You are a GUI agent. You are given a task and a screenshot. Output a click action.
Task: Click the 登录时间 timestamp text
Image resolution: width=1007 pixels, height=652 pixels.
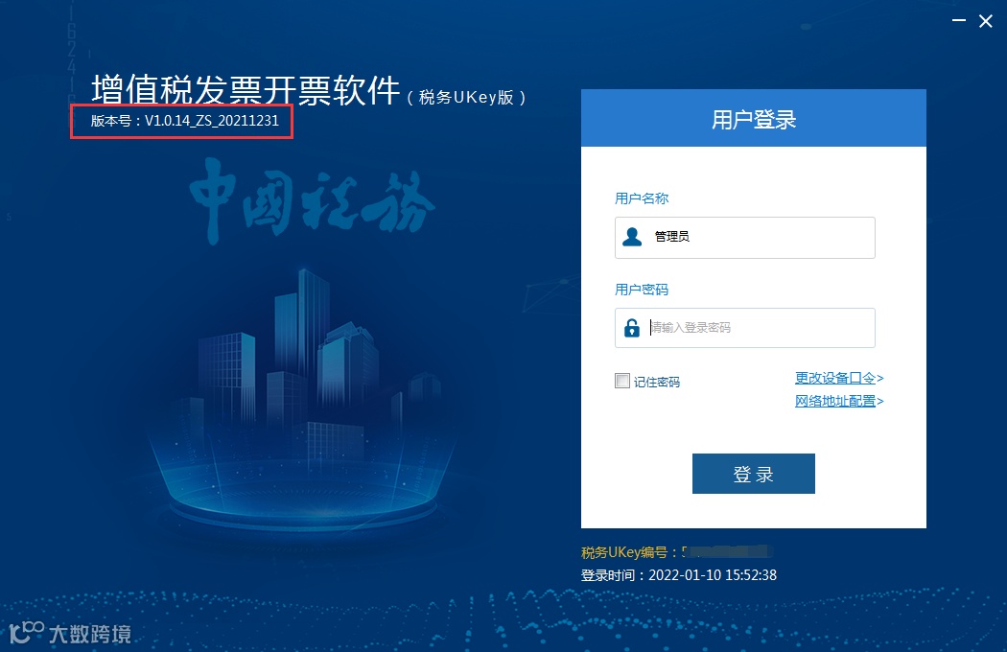[679, 575]
